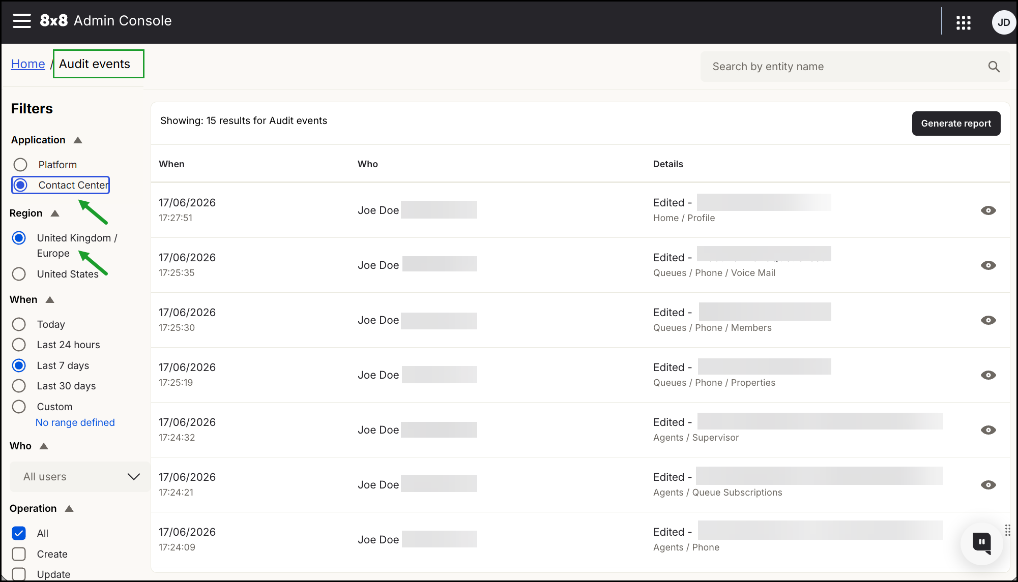View details of the Queues Properties event
1018x582 pixels.
tap(988, 375)
